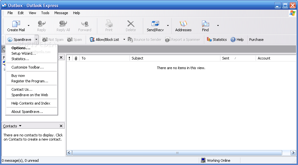The height and width of the screenshot is (165, 298).
Task: Open the Tools menu
Action: click(x=45, y=13)
